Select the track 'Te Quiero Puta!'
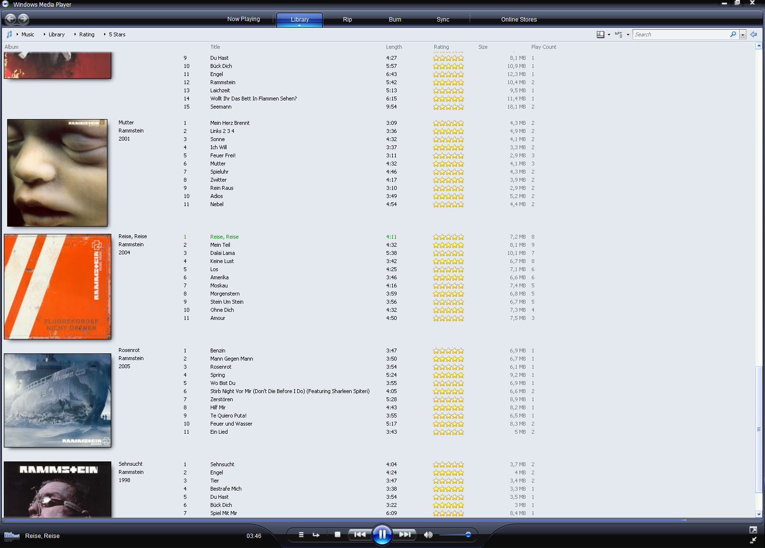Screen dimensions: 765x548 228,416
